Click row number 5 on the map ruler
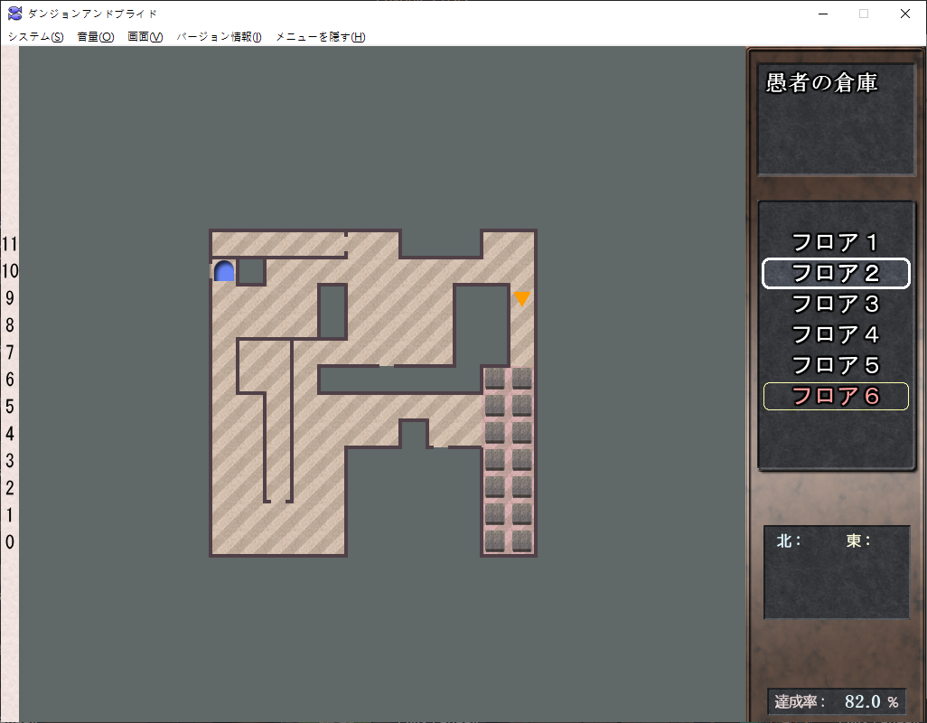Viewport: 927px width, 723px height. tap(9, 407)
